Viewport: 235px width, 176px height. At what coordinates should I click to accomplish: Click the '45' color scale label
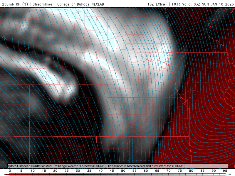tap(112, 171)
